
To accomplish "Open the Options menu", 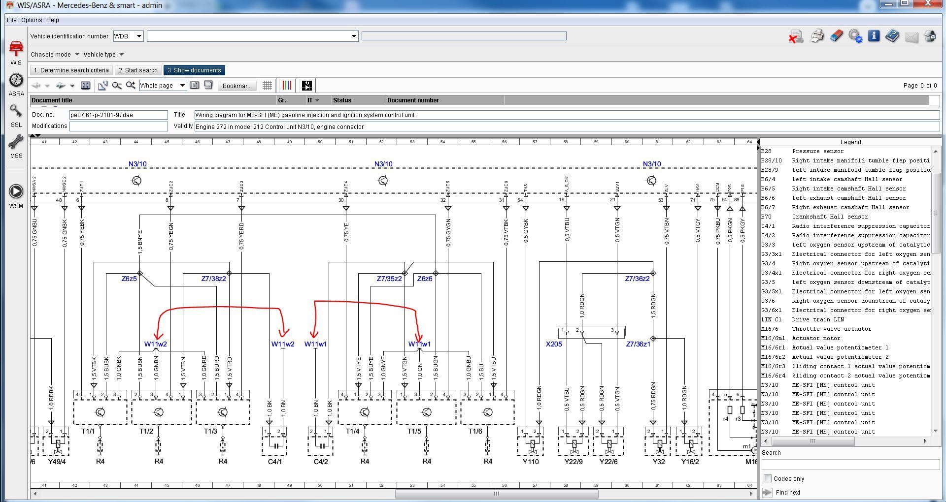I will point(32,20).
